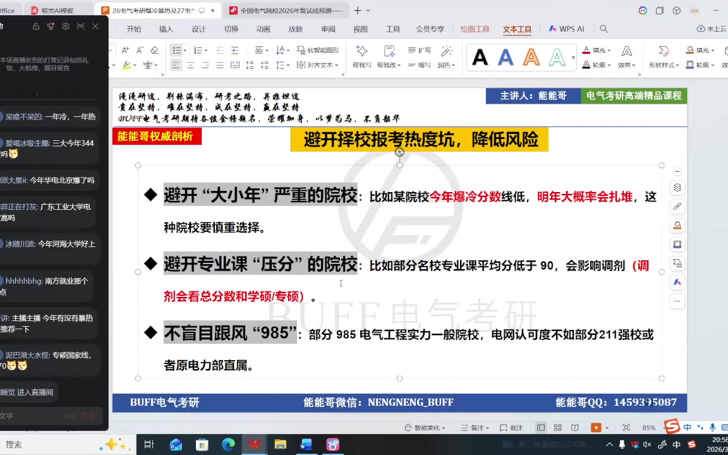Toggle bulleted list formatting
The image size is (728, 455).
[x=177, y=50]
